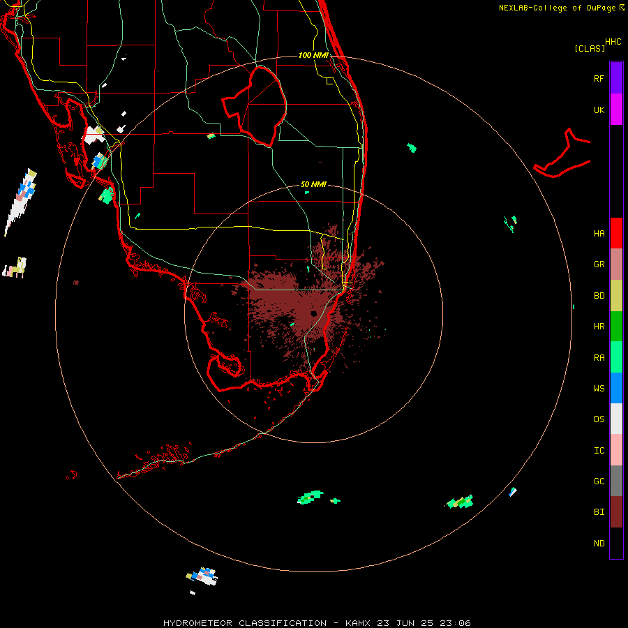Image resolution: width=628 pixels, height=628 pixels.
Task: Click the WS blue legend swatch
Action: pyautogui.click(x=616, y=388)
